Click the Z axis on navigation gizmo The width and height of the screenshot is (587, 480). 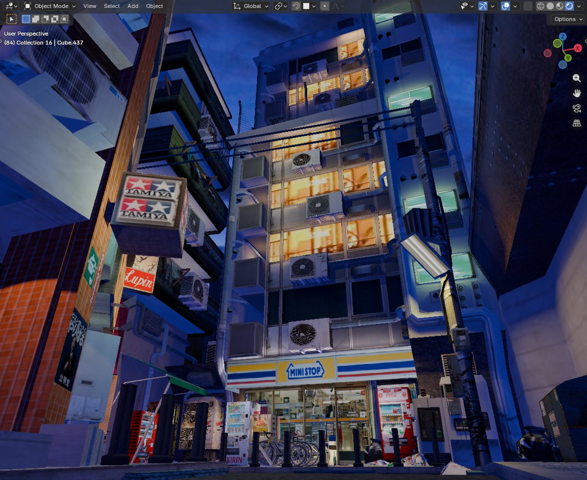(563, 36)
